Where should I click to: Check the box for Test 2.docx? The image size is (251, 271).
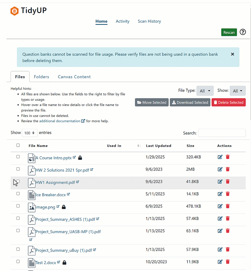tap(18, 261)
